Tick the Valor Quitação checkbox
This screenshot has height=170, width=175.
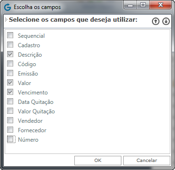tap(10, 111)
